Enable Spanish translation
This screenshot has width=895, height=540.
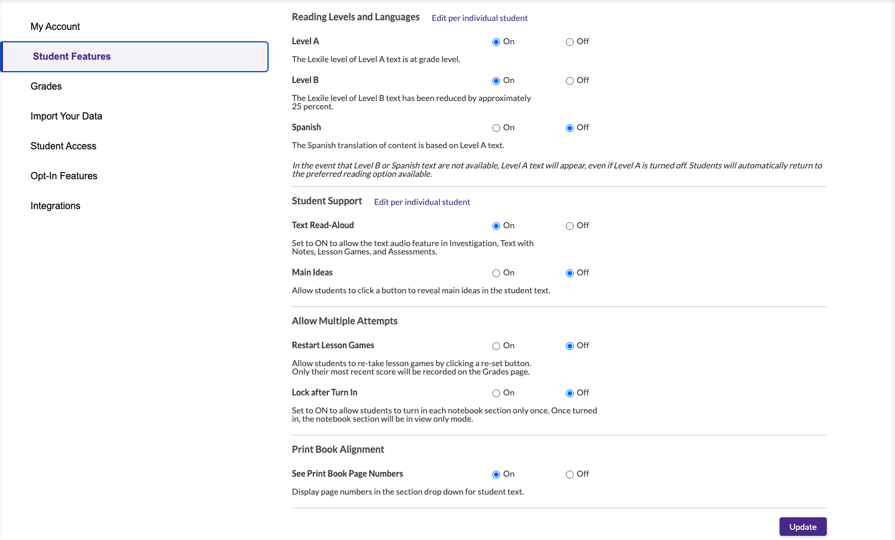click(x=496, y=128)
